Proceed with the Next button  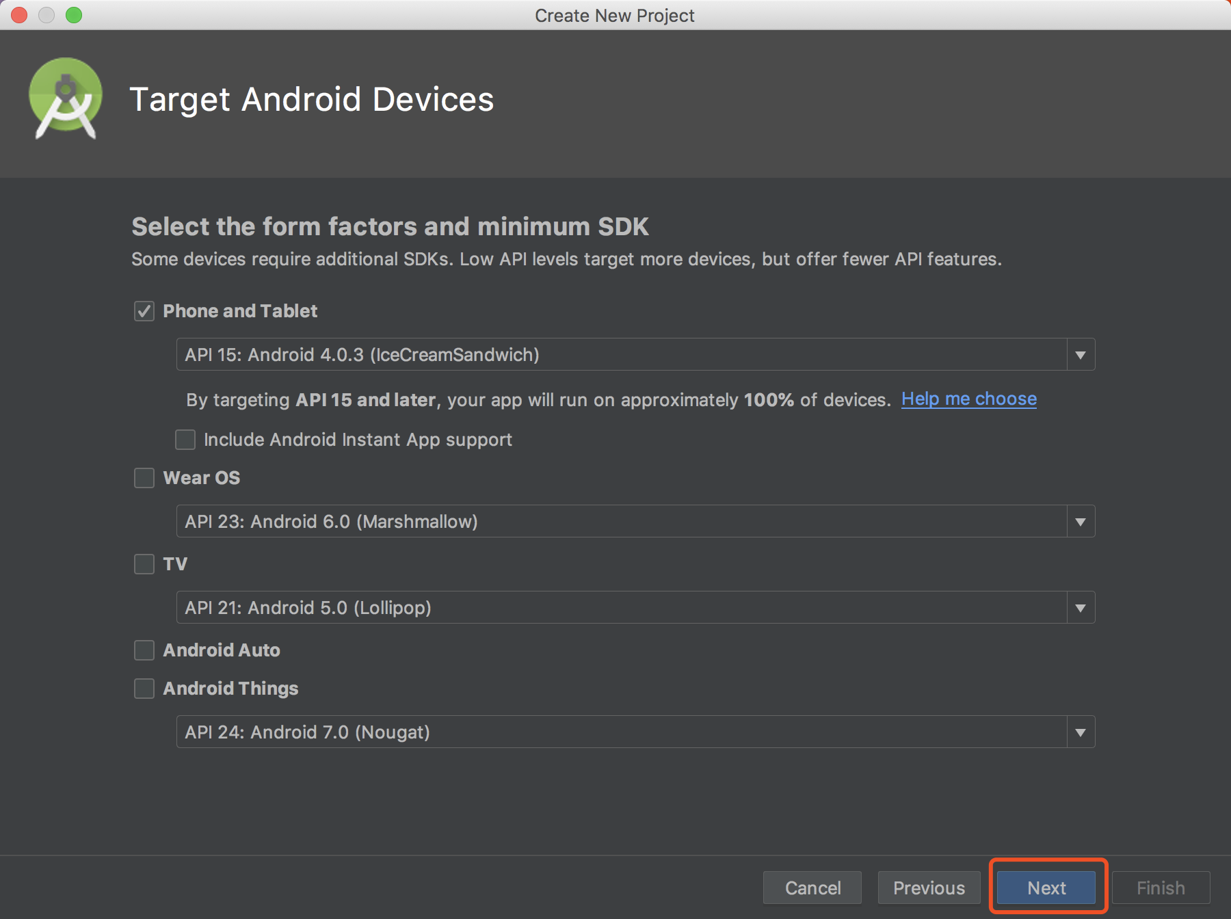pyautogui.click(x=1046, y=888)
